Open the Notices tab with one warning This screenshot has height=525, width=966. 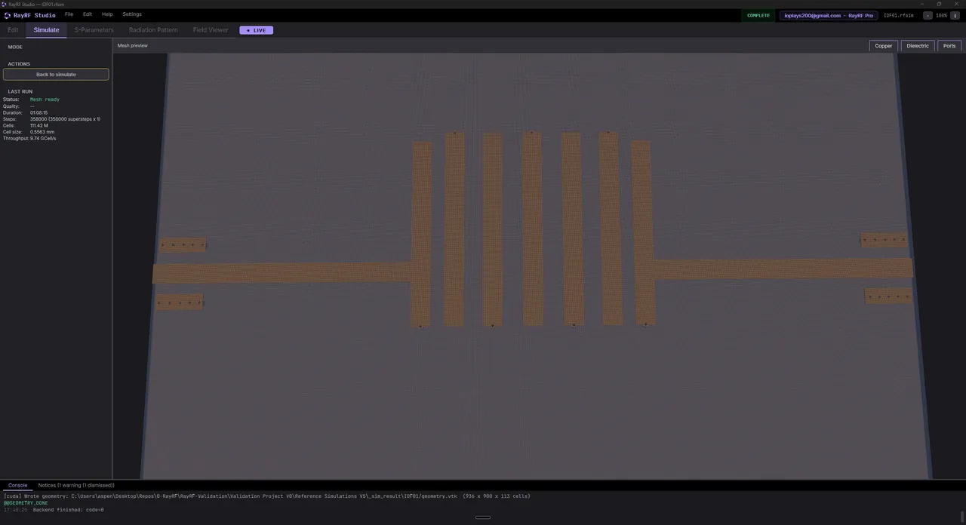coord(76,486)
